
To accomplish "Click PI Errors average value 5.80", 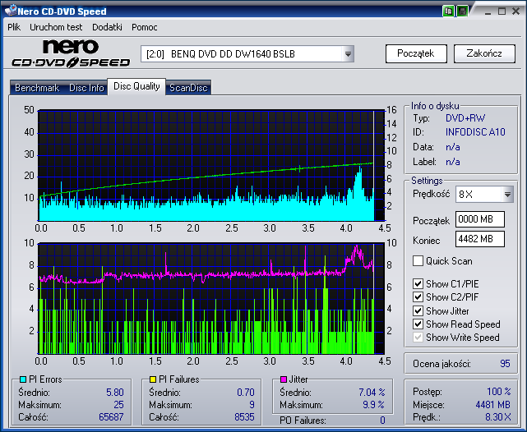I will [115, 393].
